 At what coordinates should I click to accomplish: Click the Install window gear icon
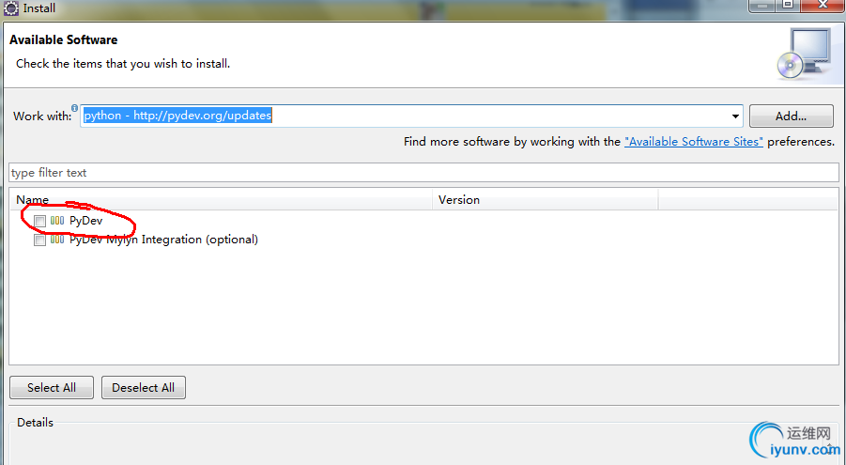tap(10, 8)
